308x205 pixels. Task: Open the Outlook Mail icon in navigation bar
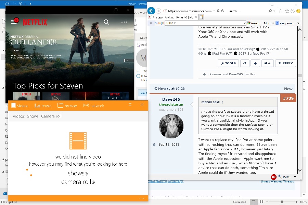(x=5, y=194)
